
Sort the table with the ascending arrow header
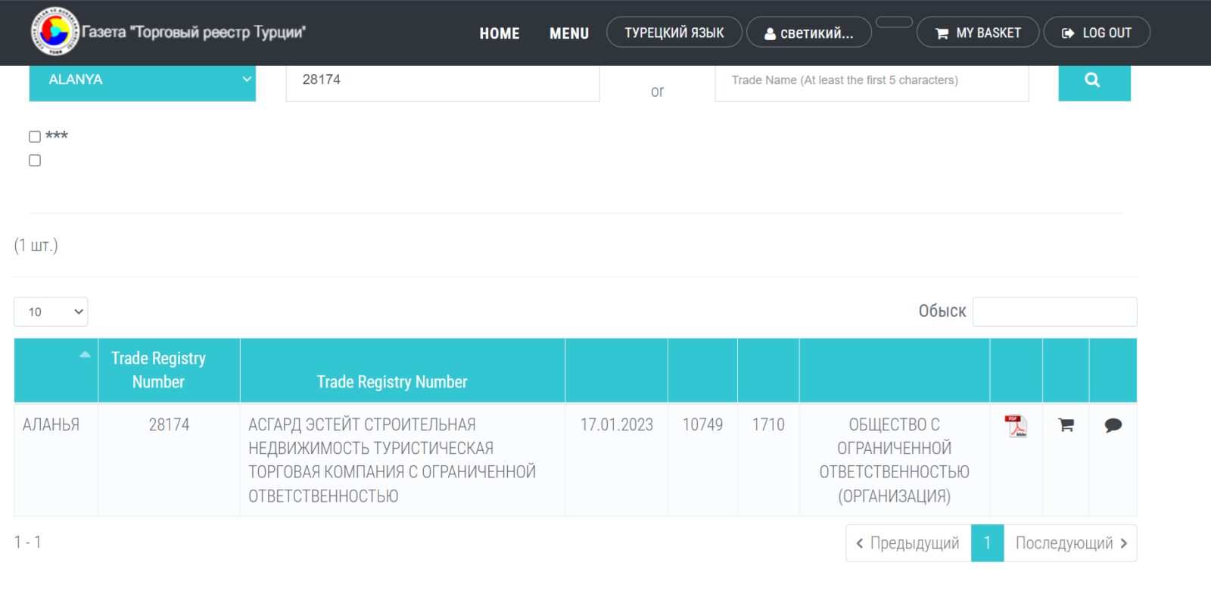pyautogui.click(x=85, y=354)
